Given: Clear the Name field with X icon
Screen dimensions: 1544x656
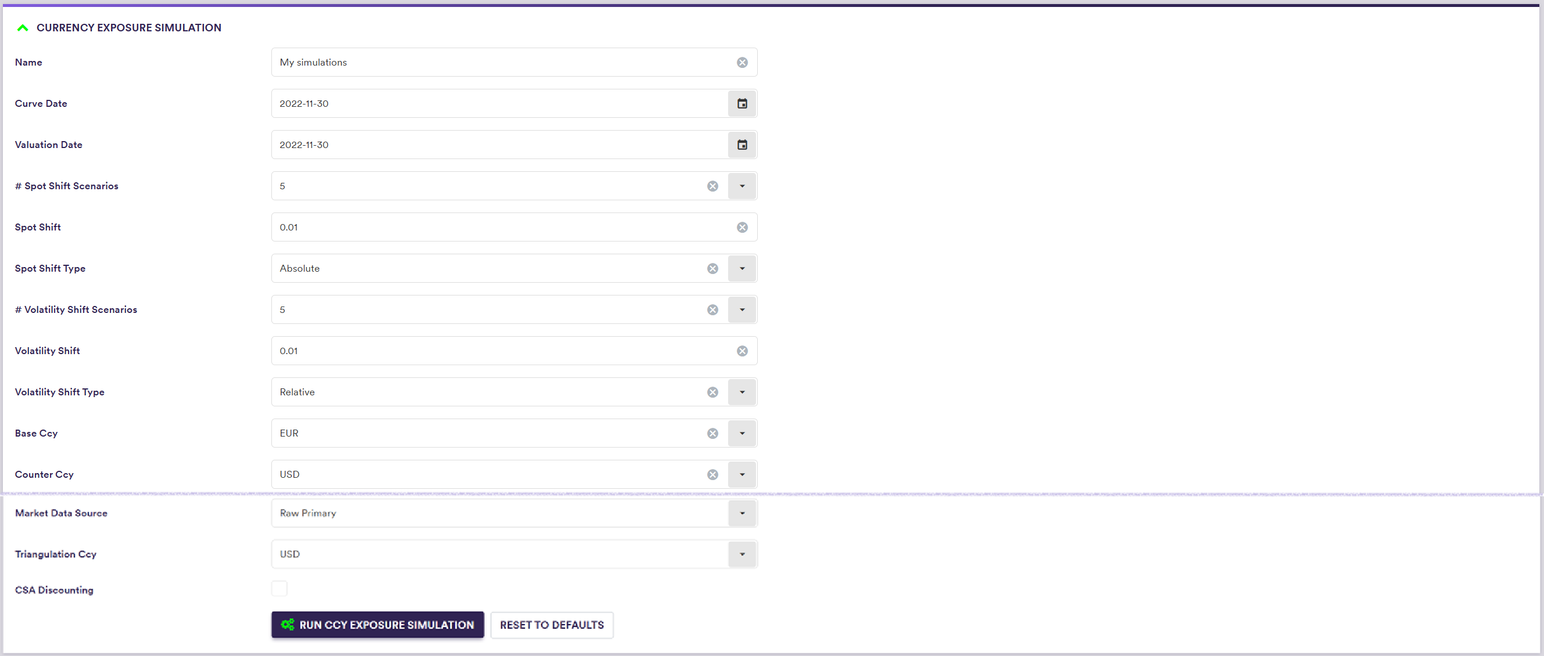Looking at the screenshot, I should click(742, 62).
